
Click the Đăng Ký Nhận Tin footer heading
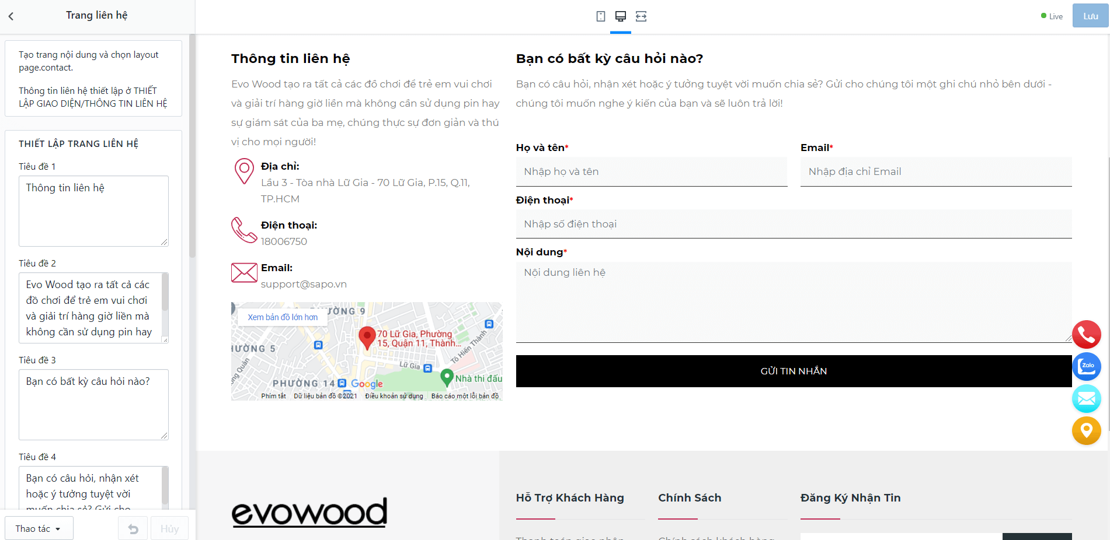850,497
